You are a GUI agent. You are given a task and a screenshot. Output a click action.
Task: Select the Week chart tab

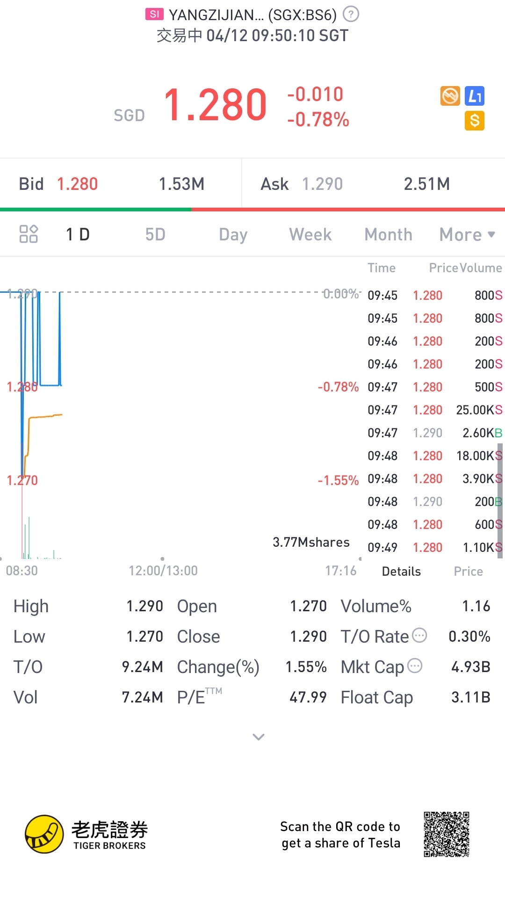coord(310,234)
